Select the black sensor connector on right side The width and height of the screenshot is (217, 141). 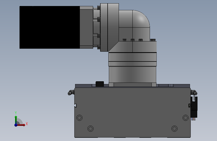coord(194,107)
